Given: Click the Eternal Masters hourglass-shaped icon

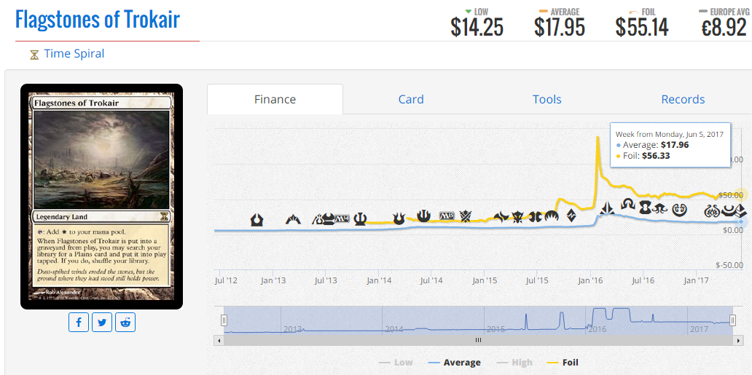Looking at the screenshot, I should (645, 208).
